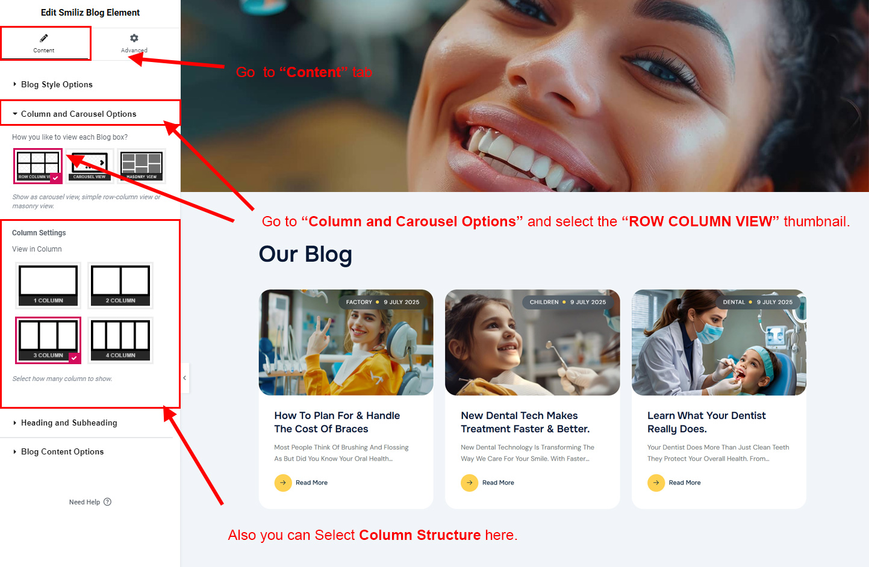This screenshot has width=869, height=567.
Task: Choose the Carousel View layout thumbnail
Action: point(90,166)
